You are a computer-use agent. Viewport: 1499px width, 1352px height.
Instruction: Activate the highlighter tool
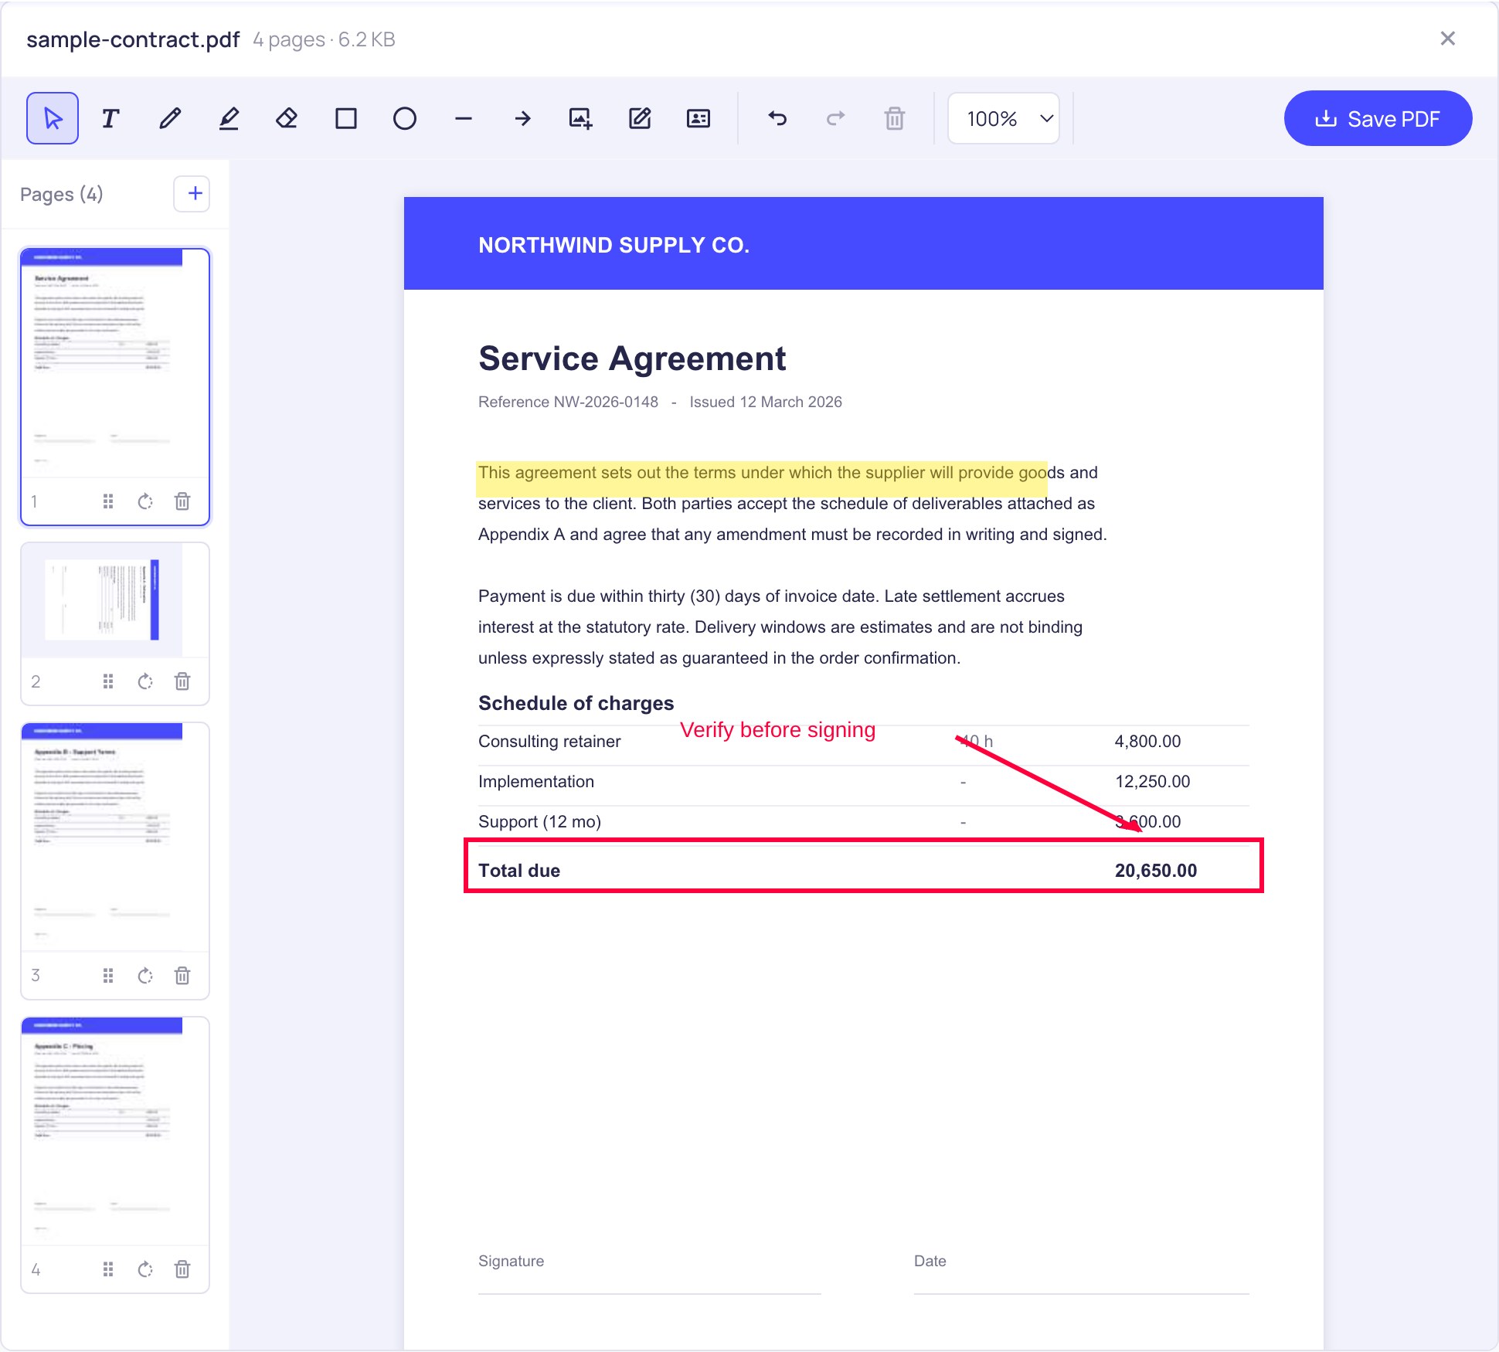coord(229,118)
